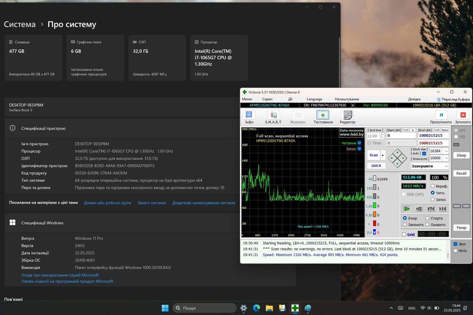Open the Інфо tool in Victoria
The image size is (473, 315).
(249, 117)
